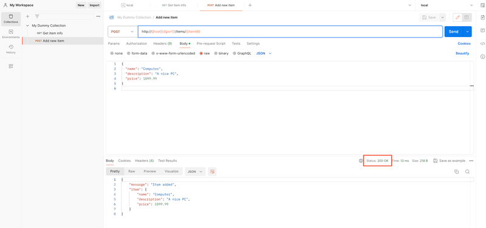
Task: Click the filter icon in sidebar
Action: coord(37,16)
